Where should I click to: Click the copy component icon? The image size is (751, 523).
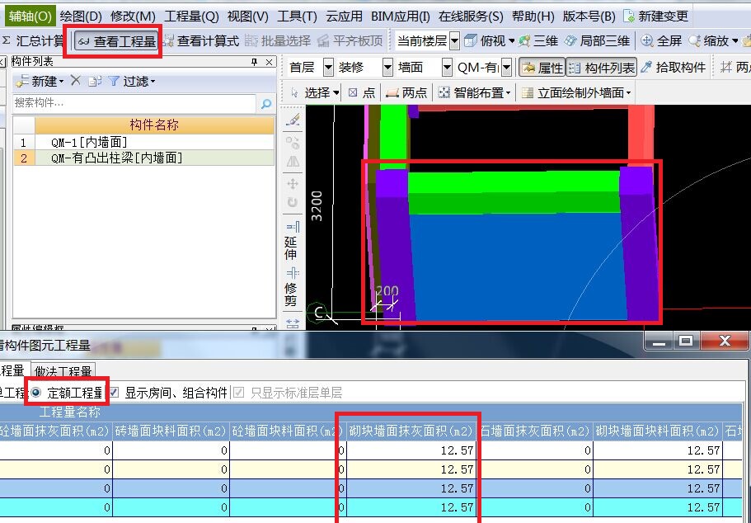coord(94,81)
